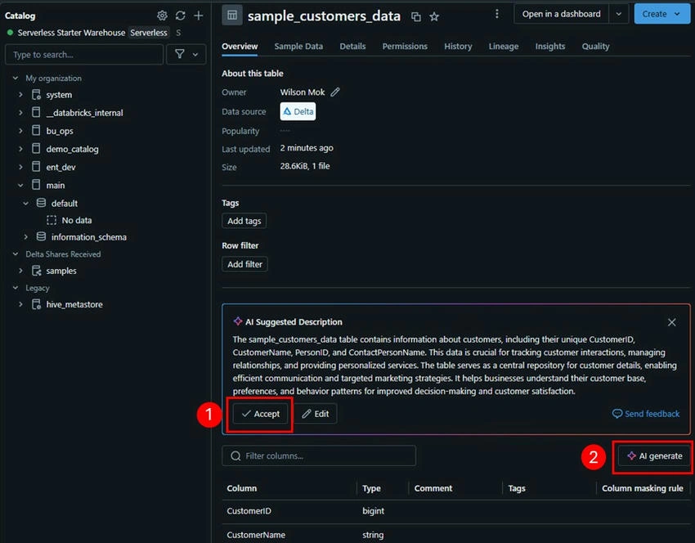
Task: Expand the __databricks_internal catalog
Action: click(x=20, y=113)
